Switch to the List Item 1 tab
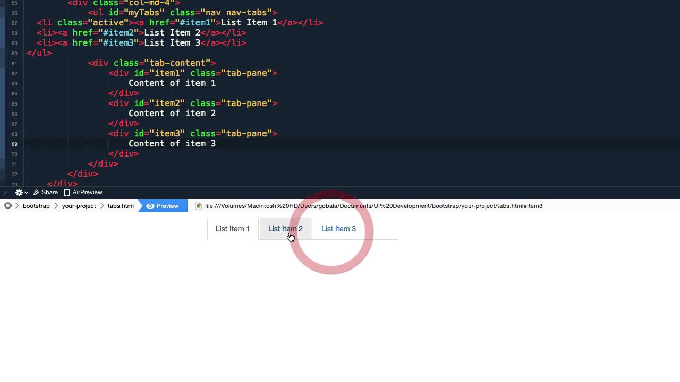The width and height of the screenshot is (680, 382). tap(233, 229)
